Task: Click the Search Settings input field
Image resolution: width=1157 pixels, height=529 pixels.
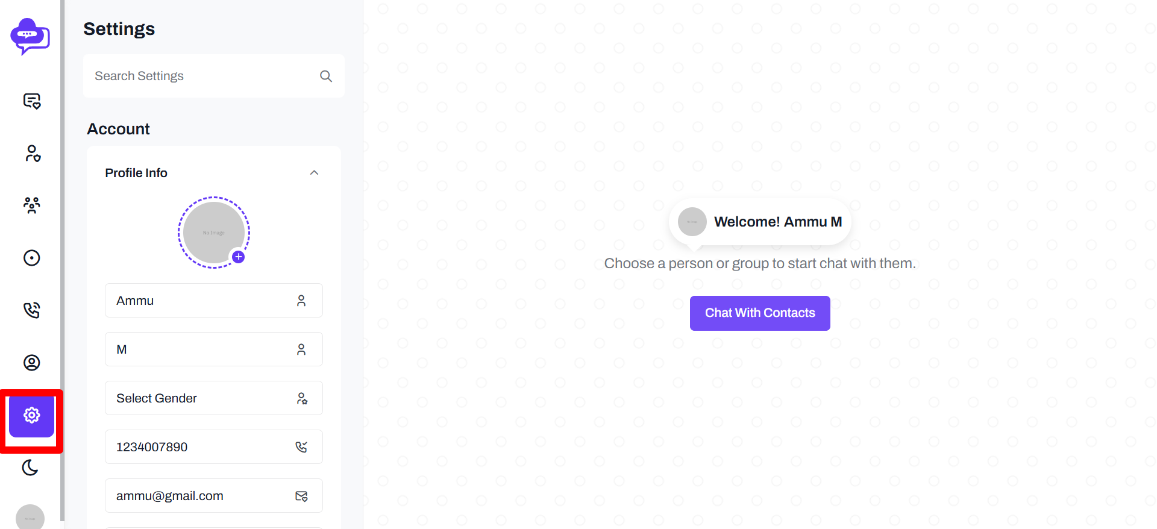Action: pyautogui.click(x=214, y=76)
